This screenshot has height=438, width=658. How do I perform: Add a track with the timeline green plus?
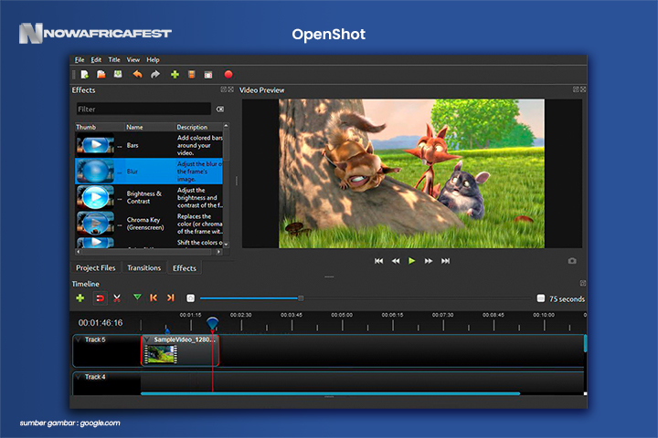(80, 298)
